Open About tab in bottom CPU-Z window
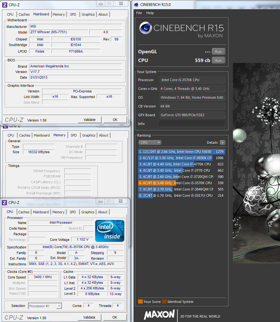 103,212
